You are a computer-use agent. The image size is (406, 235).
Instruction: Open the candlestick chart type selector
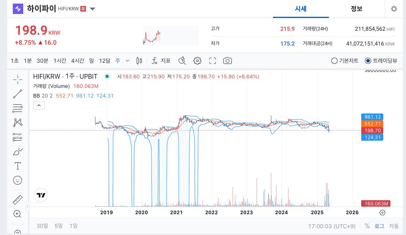[x=139, y=61]
